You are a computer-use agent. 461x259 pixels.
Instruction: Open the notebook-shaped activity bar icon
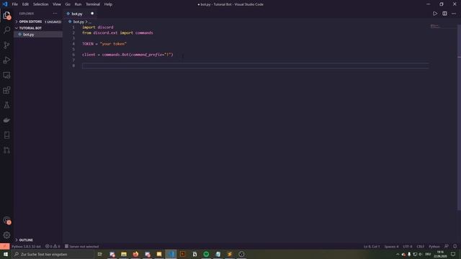pos(6,135)
